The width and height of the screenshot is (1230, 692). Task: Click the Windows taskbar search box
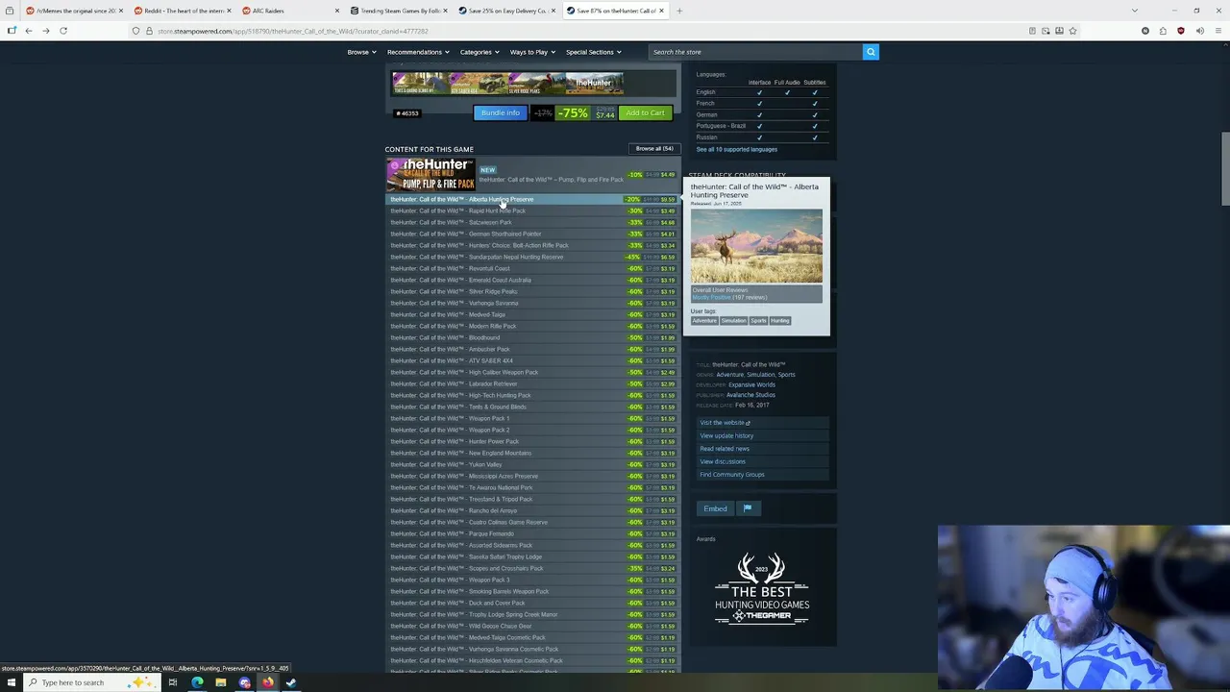click(x=91, y=682)
